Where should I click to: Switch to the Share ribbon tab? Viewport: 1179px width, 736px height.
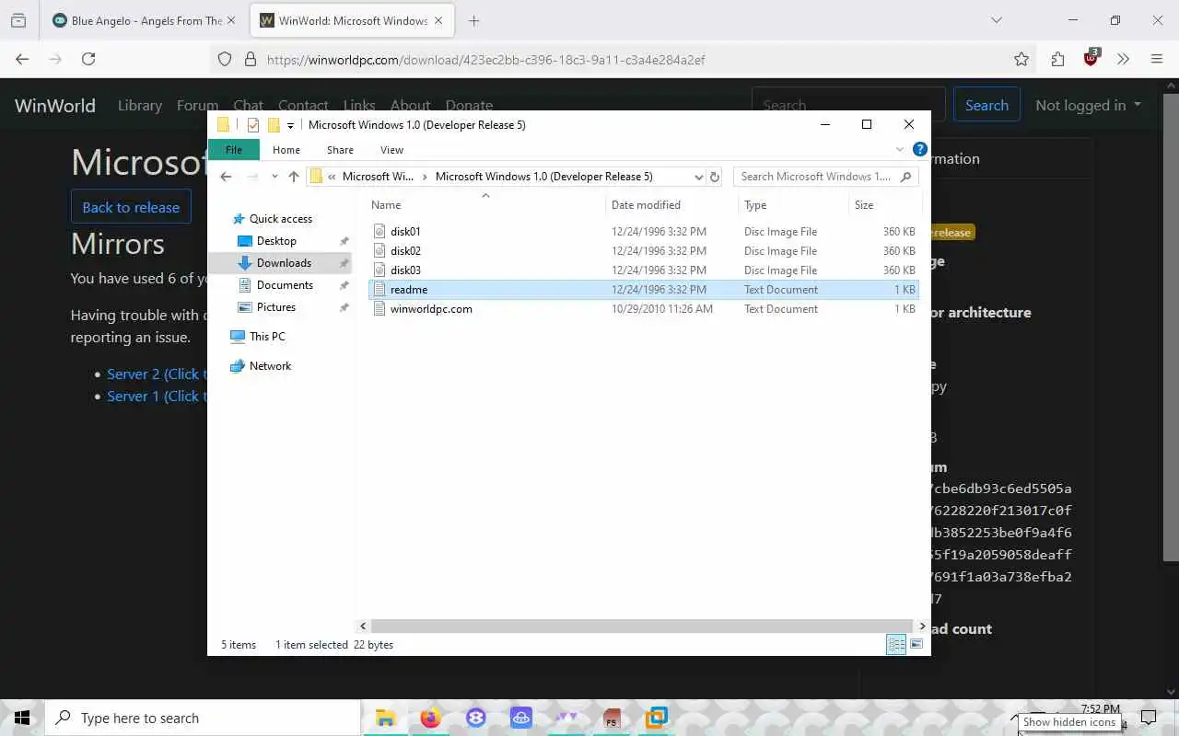(x=340, y=150)
